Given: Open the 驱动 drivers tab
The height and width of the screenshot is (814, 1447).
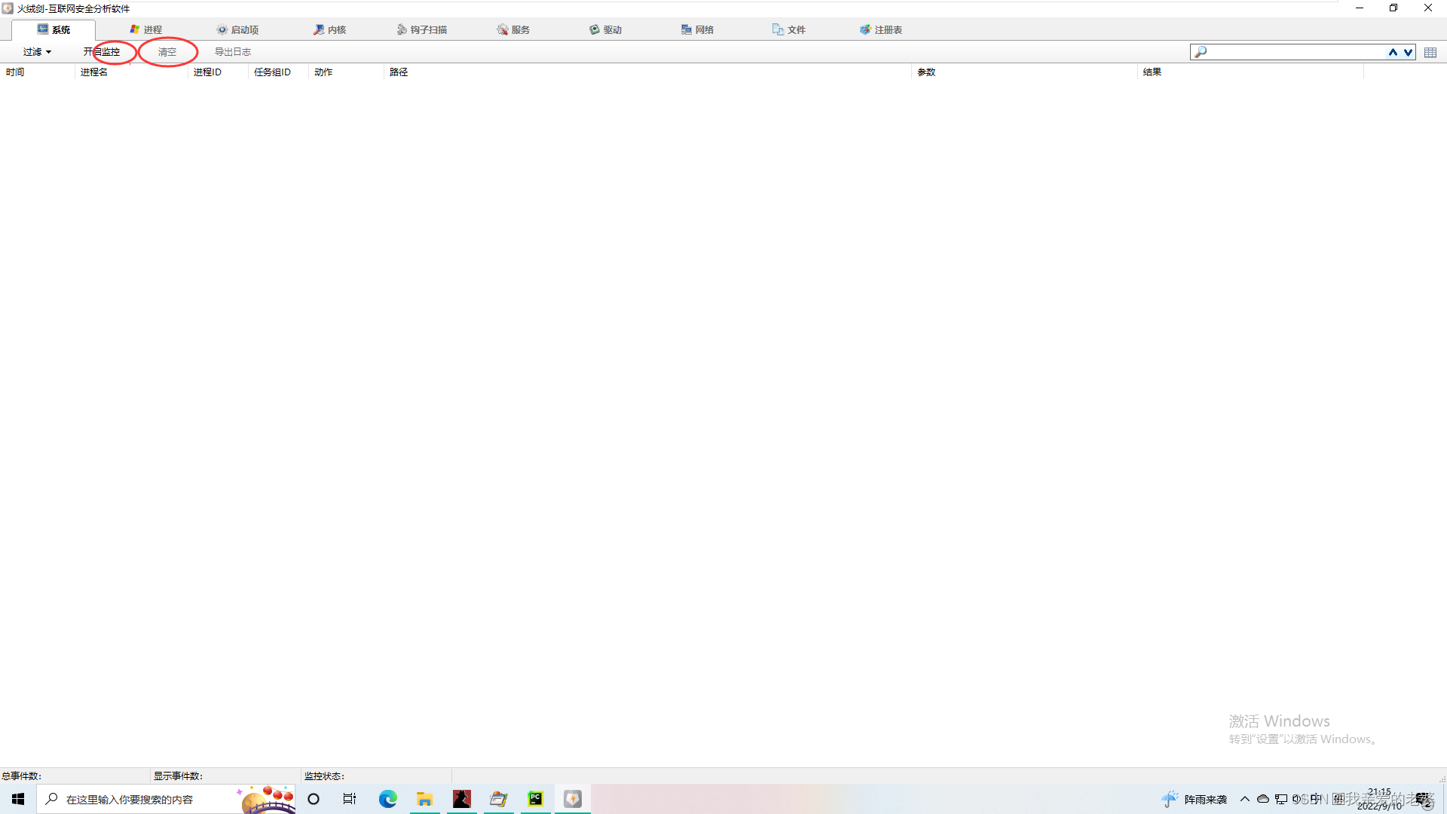Looking at the screenshot, I should pyautogui.click(x=605, y=29).
